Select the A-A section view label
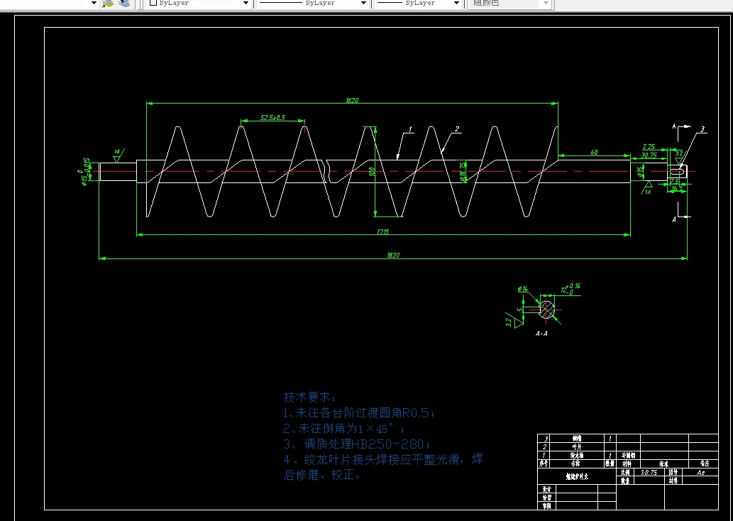The width and height of the screenshot is (733, 521). [x=541, y=334]
